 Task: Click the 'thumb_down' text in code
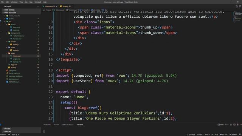tap(151, 33)
